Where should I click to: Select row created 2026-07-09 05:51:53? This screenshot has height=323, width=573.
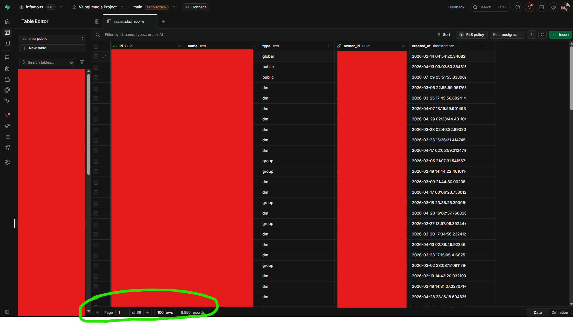96,78
